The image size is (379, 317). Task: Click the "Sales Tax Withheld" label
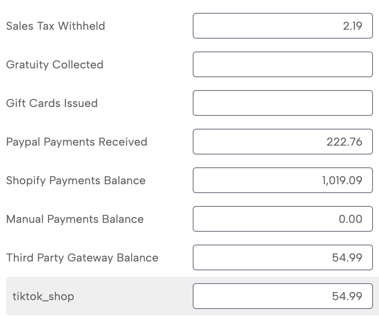56,26
